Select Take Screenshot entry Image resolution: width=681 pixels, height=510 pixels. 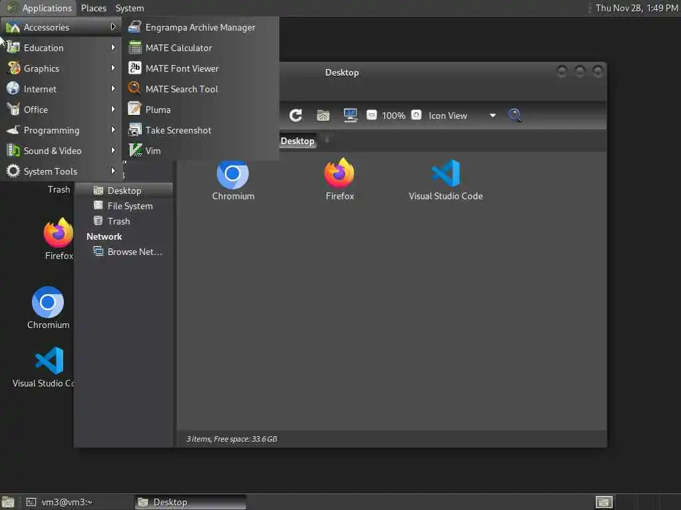[x=200, y=130]
